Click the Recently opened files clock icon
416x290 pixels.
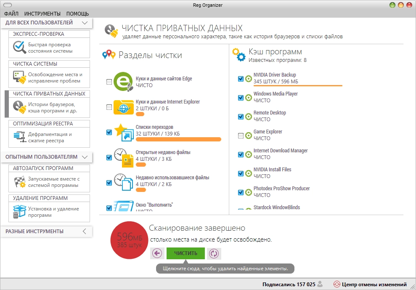click(124, 157)
